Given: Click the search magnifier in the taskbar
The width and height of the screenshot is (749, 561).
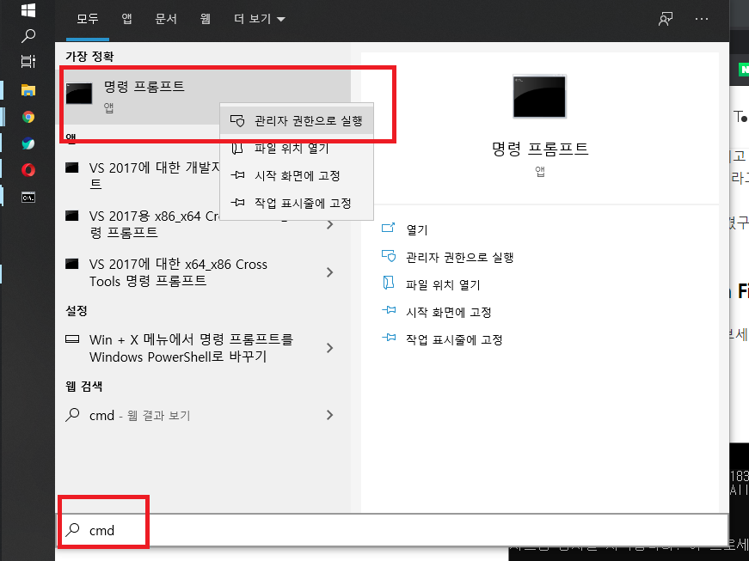Looking at the screenshot, I should coord(28,36).
